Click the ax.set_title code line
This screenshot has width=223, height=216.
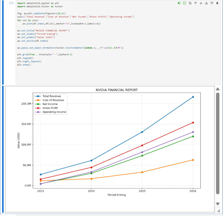click(43, 31)
